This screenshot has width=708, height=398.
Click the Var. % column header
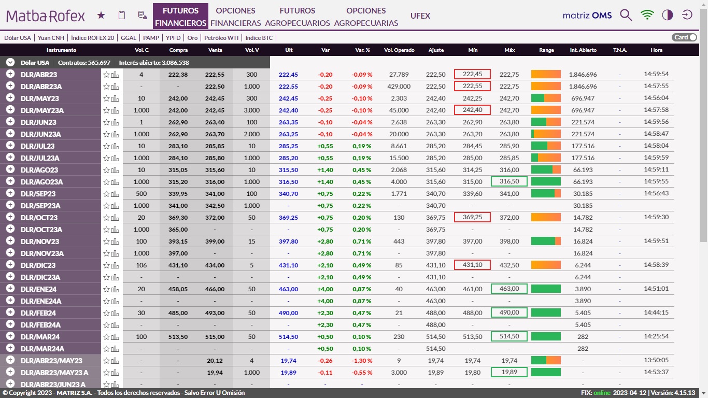362,50
